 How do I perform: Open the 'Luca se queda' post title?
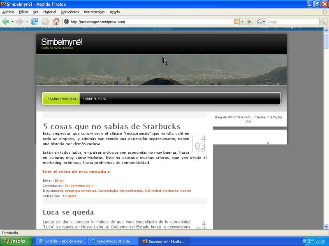[x=68, y=212]
